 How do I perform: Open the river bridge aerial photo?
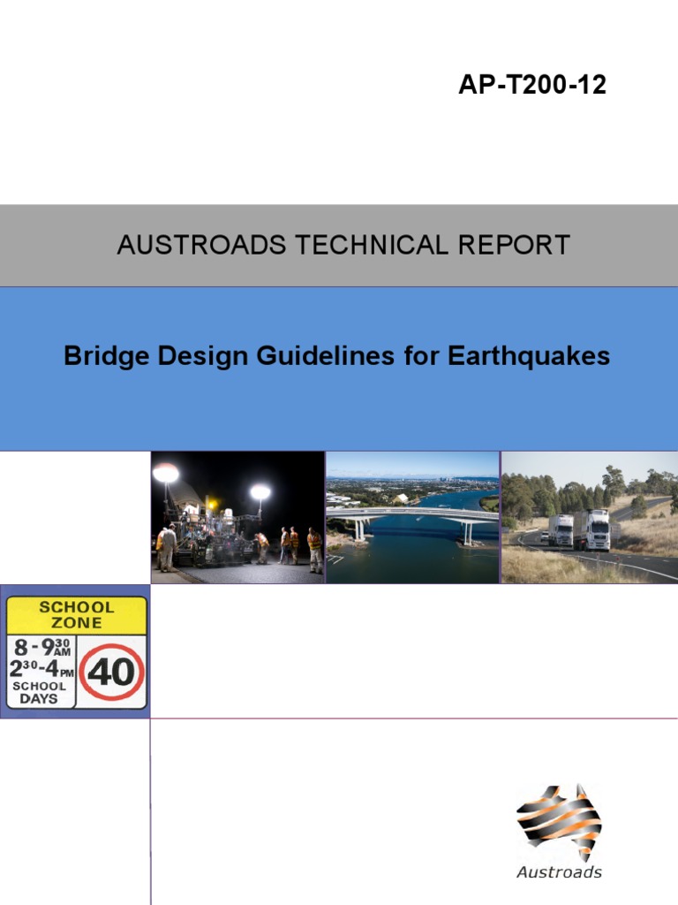tap(413, 517)
